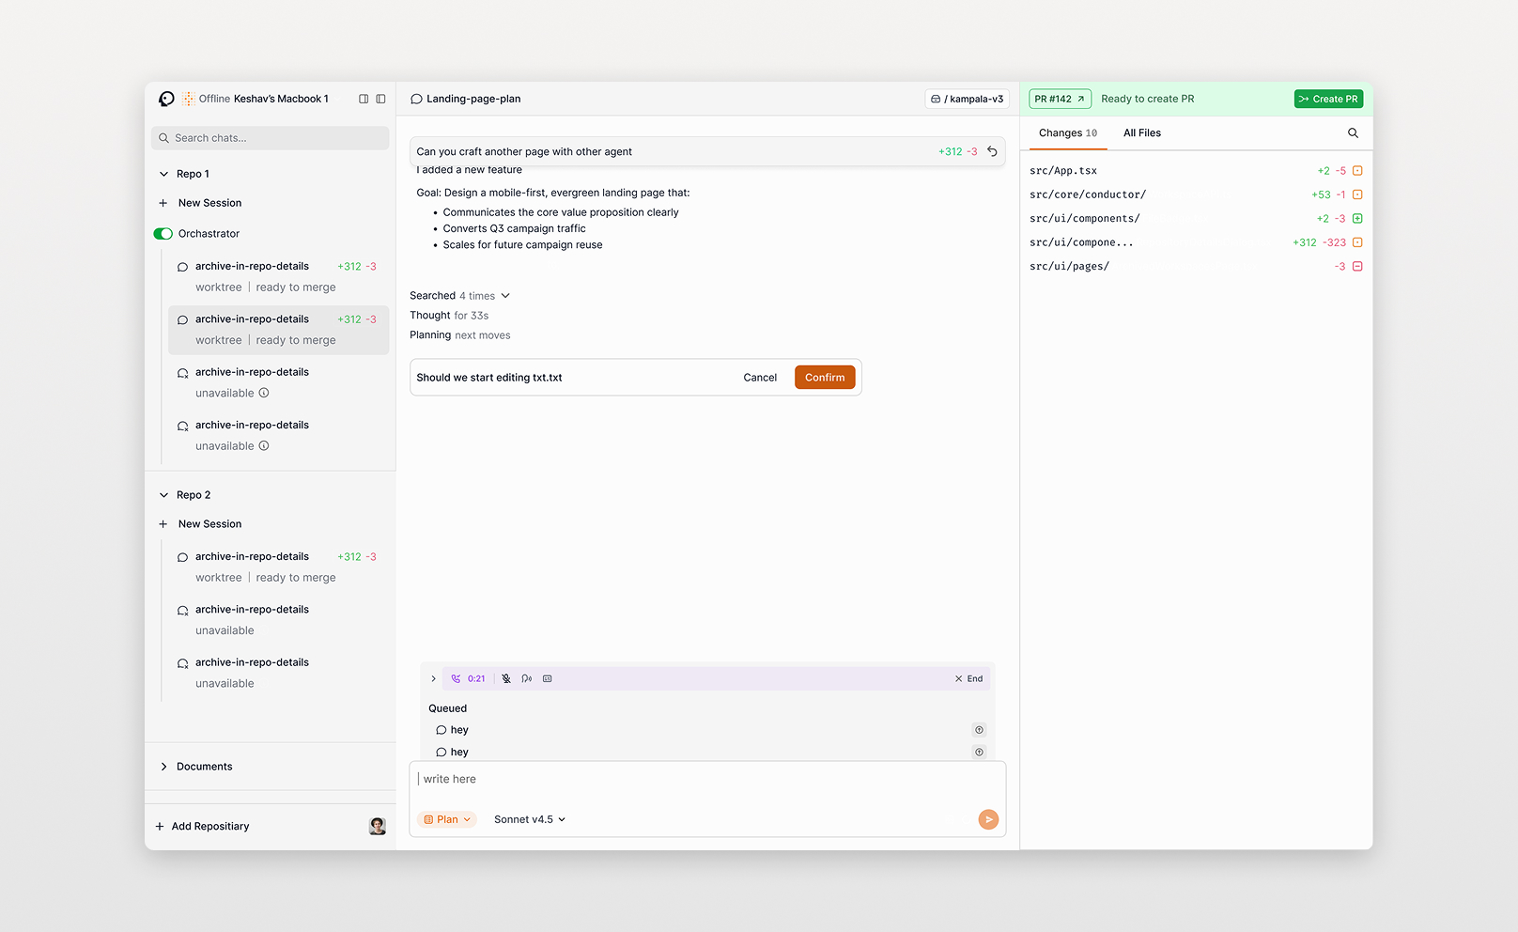
Task: Collapse the Repo 1 section
Action: click(x=163, y=174)
